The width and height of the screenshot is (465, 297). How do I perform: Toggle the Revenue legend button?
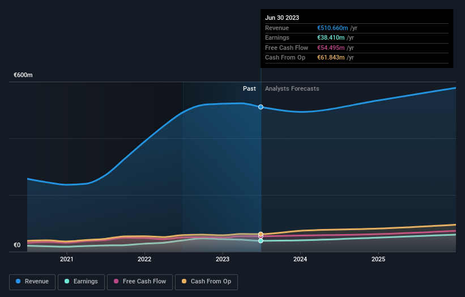(32, 282)
